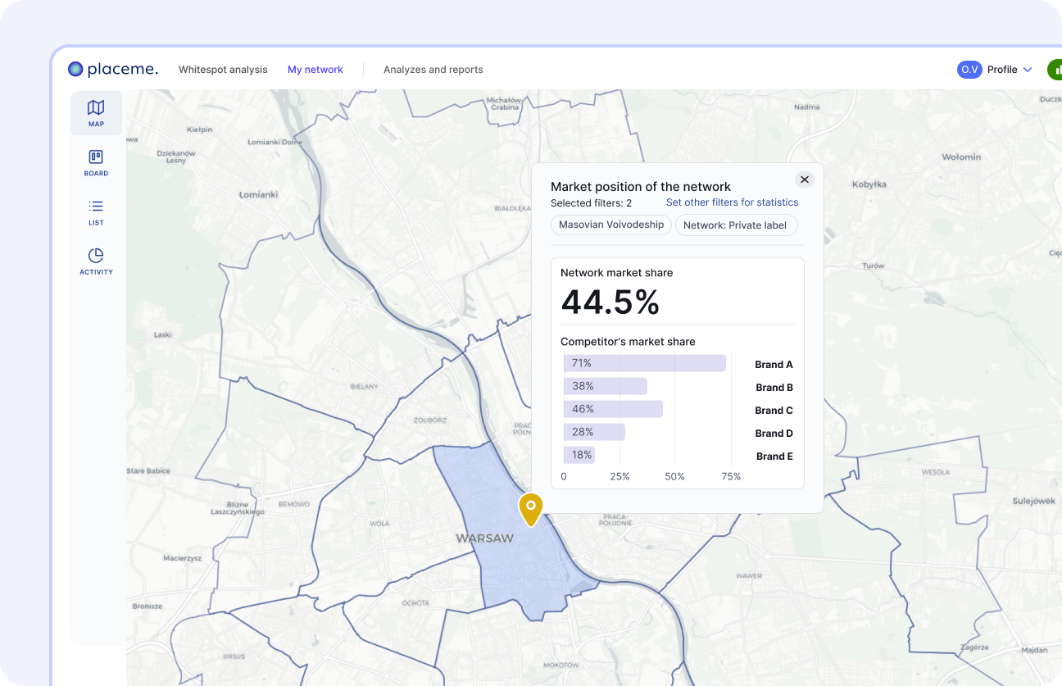Click the Mokotów label on the map
1062x686 pixels.
click(561, 665)
